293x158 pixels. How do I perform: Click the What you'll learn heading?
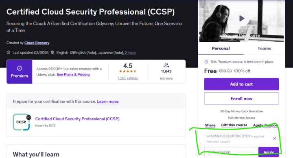coord(36,154)
